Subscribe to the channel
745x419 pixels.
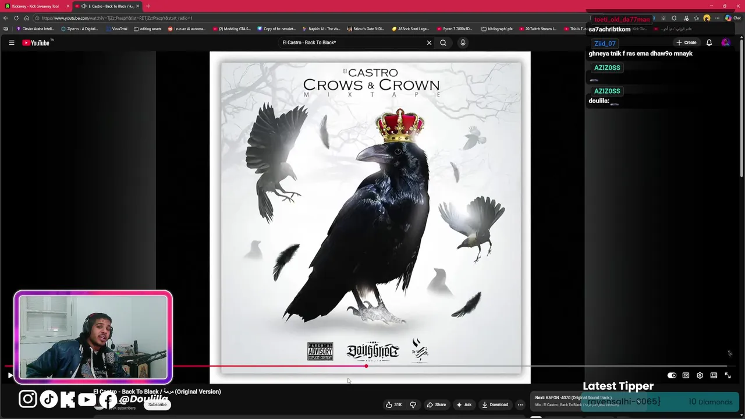click(157, 404)
